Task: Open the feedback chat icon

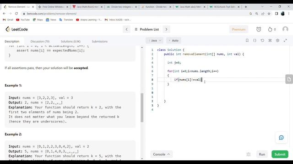Action: [281, 138]
